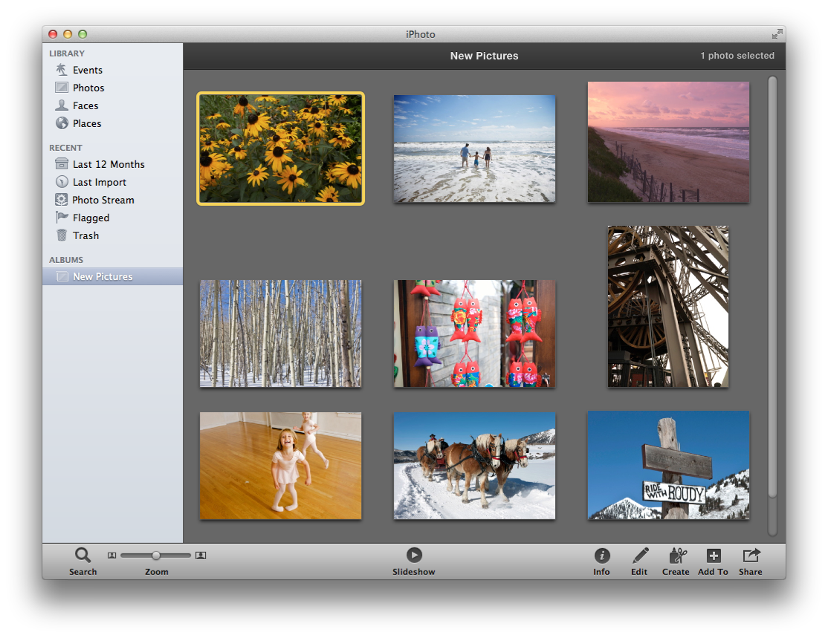Viewport: 828px width, 638px height.
Task: View Last 12 Months photos
Action: point(108,164)
